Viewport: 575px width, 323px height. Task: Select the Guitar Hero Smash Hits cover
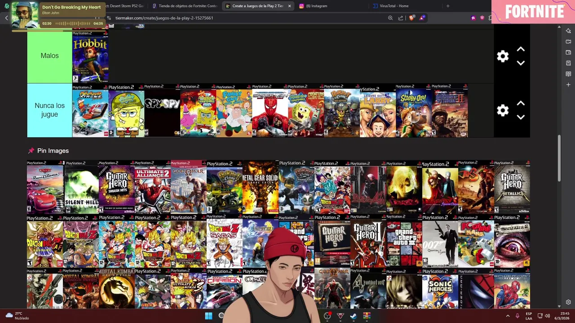(x=117, y=187)
